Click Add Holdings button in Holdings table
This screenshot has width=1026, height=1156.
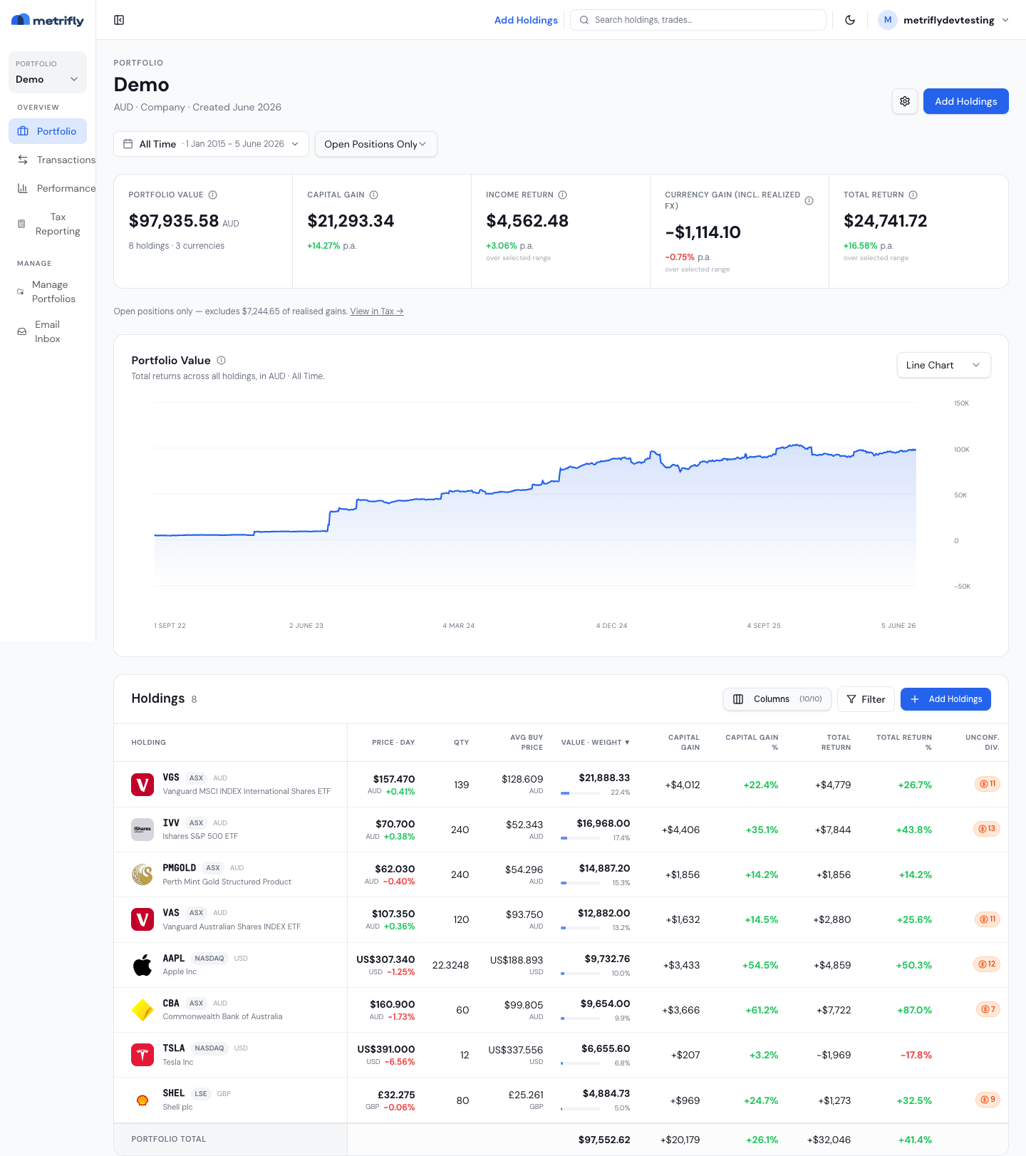(x=945, y=699)
